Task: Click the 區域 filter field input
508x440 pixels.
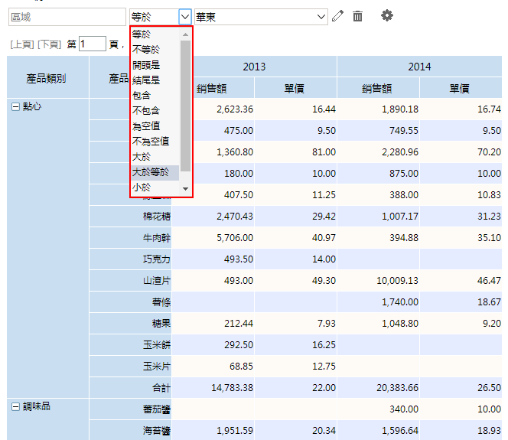Action: click(x=67, y=16)
